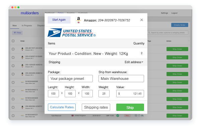Click the notes icon in last order row

click(136, 116)
